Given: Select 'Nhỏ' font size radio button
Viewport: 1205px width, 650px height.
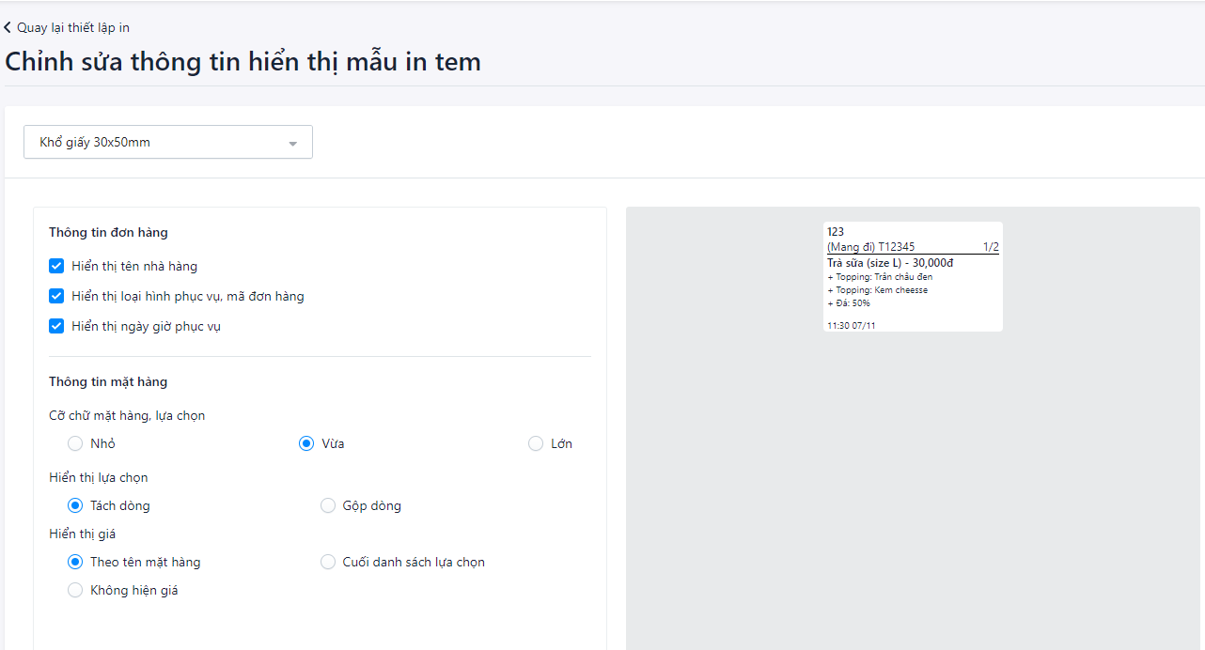Looking at the screenshot, I should click(75, 443).
